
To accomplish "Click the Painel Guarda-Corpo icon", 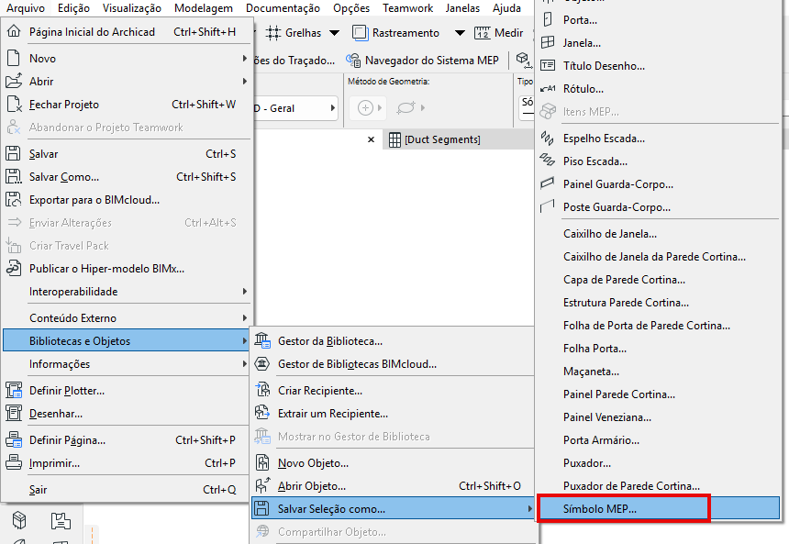I will point(548,183).
